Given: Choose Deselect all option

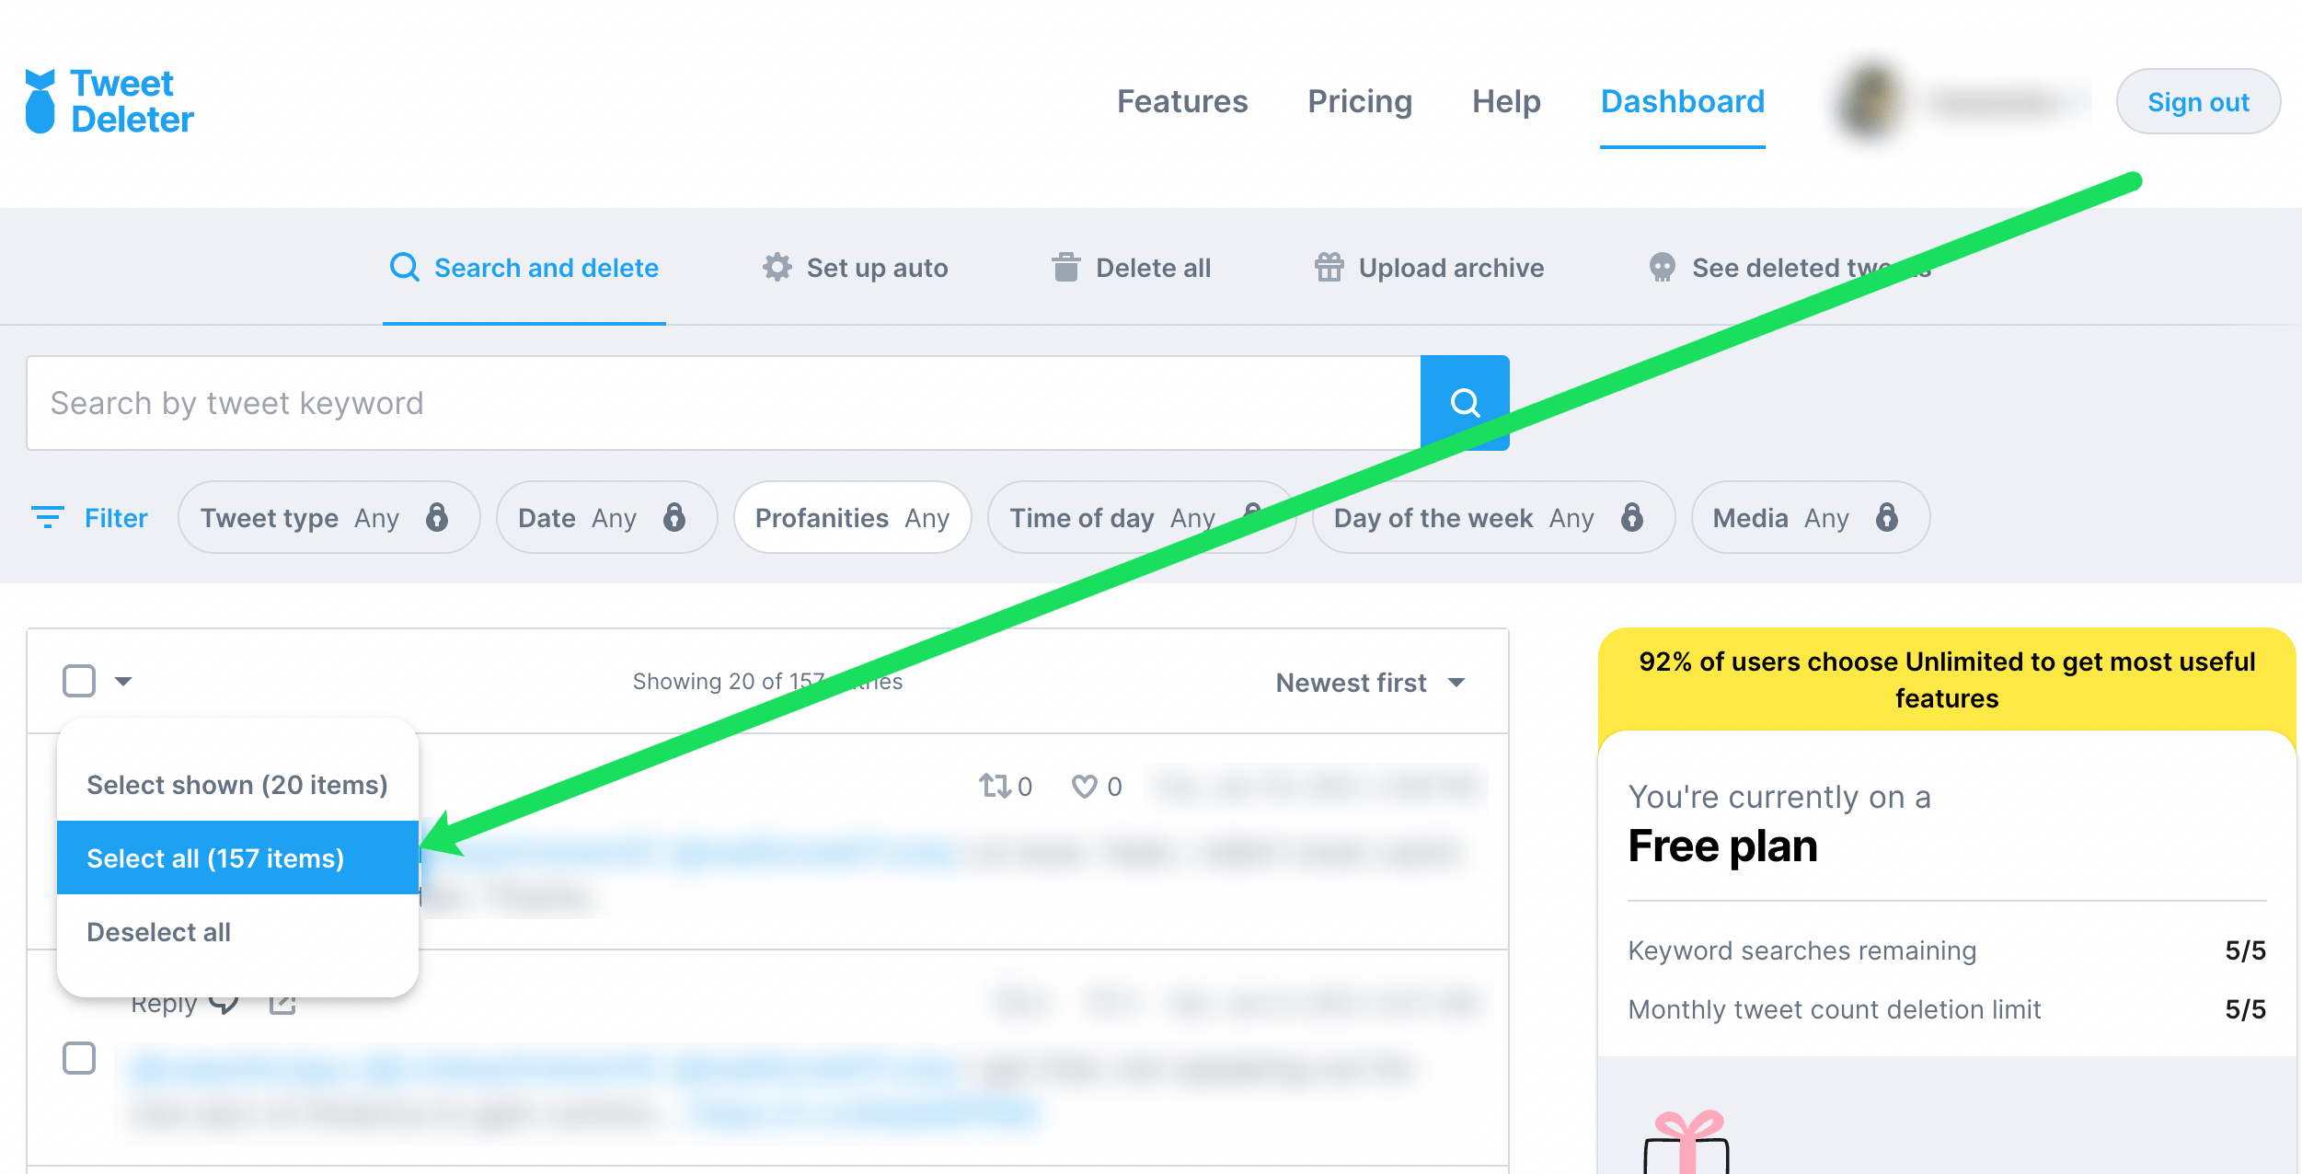Looking at the screenshot, I should (x=237, y=932).
